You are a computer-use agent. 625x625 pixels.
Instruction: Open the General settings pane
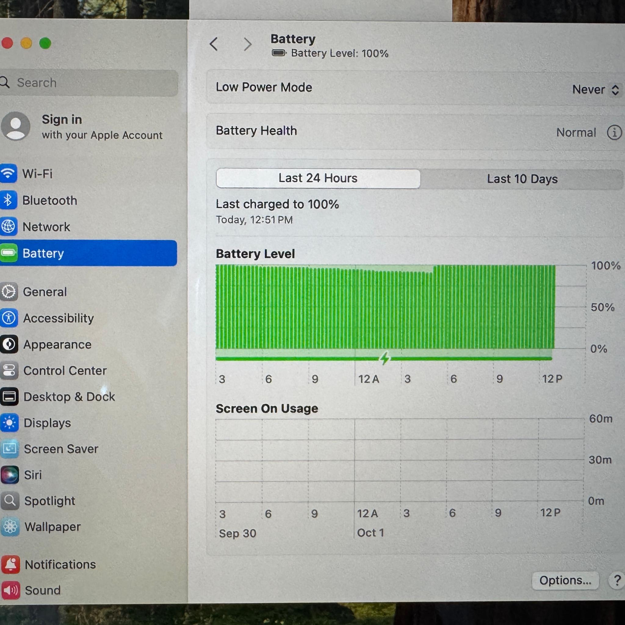point(88,292)
